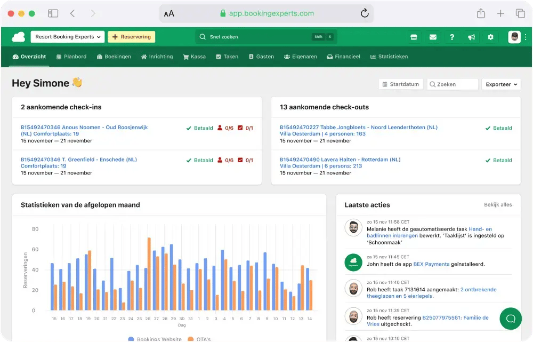The width and height of the screenshot is (533, 342).
Task: Switch to the Overzicht tab
Action: [29, 57]
